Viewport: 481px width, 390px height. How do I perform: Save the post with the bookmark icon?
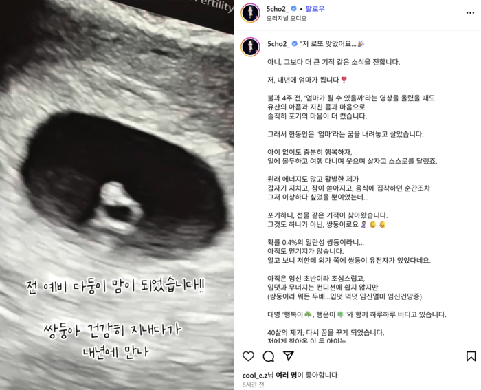[x=471, y=356]
